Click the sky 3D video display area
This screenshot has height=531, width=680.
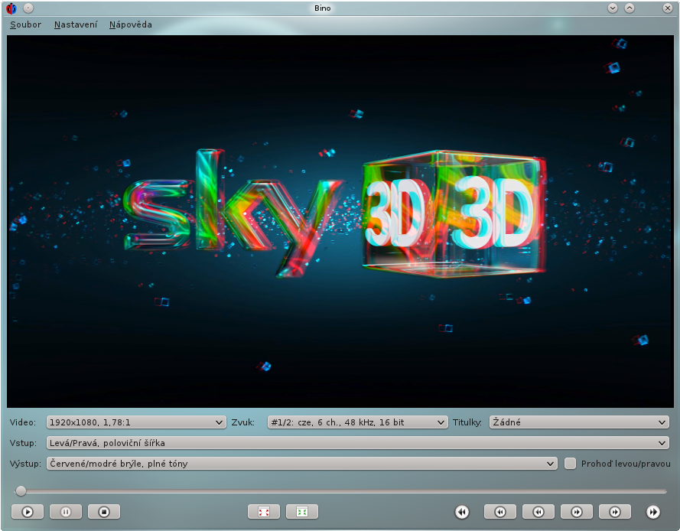point(340,221)
